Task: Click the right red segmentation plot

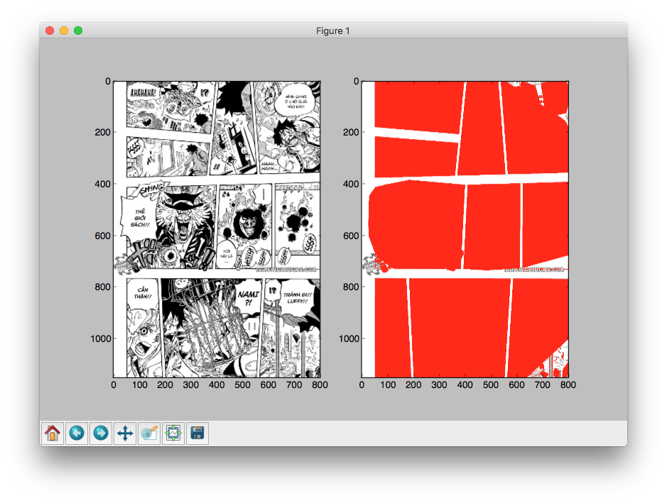Action: coord(465,229)
